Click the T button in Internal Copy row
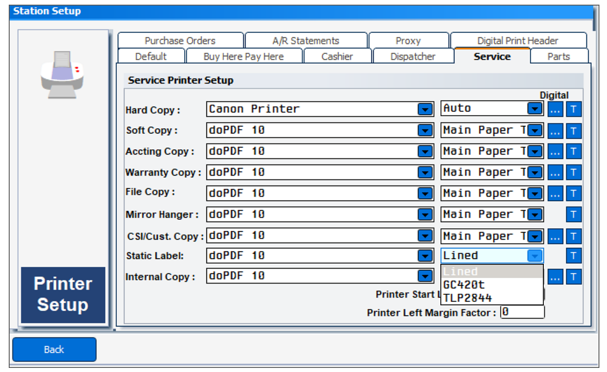Screen dimensions: 607x372 coord(574,277)
